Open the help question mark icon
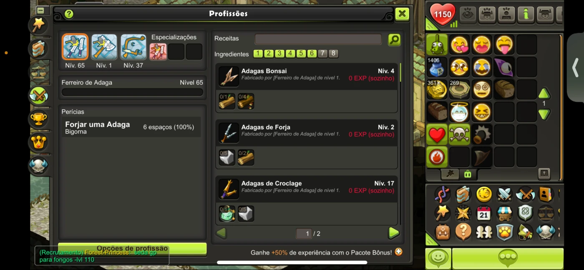 [x=69, y=14]
